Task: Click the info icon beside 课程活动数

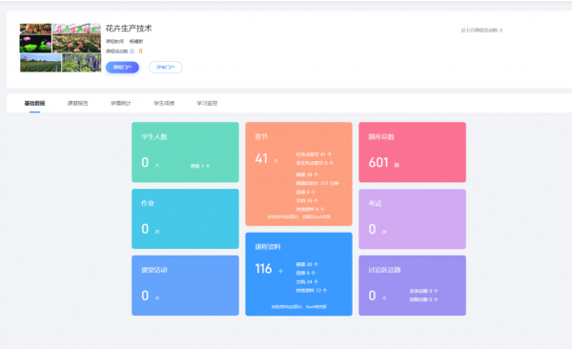Action: 133,51
